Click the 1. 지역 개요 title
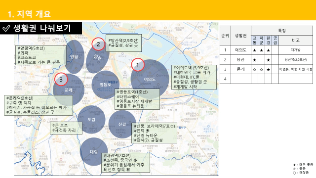The image size is (316, 178). [x=30, y=14]
